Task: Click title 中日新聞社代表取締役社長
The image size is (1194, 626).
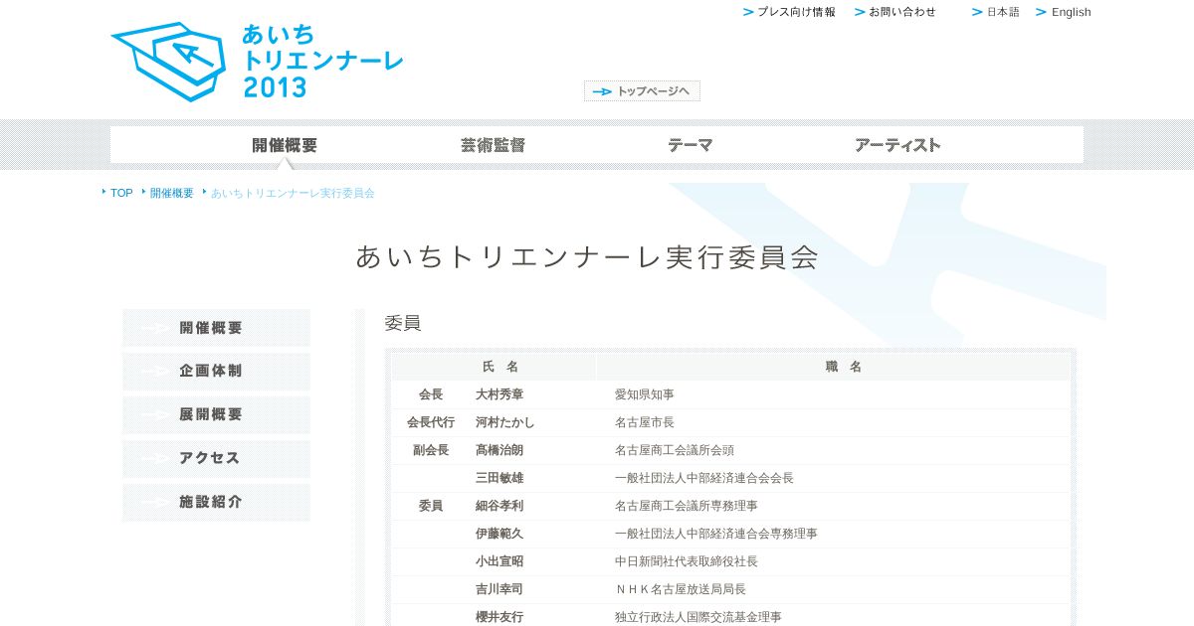Action: [687, 561]
